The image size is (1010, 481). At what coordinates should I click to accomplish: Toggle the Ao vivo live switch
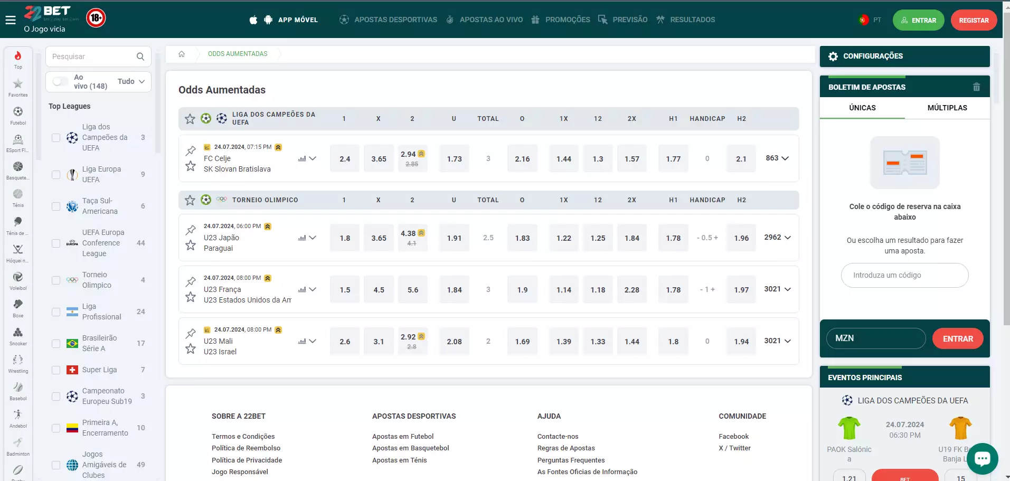point(60,81)
